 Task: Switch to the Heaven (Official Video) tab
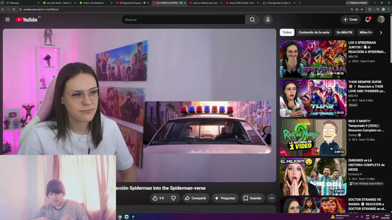[x=242, y=3]
